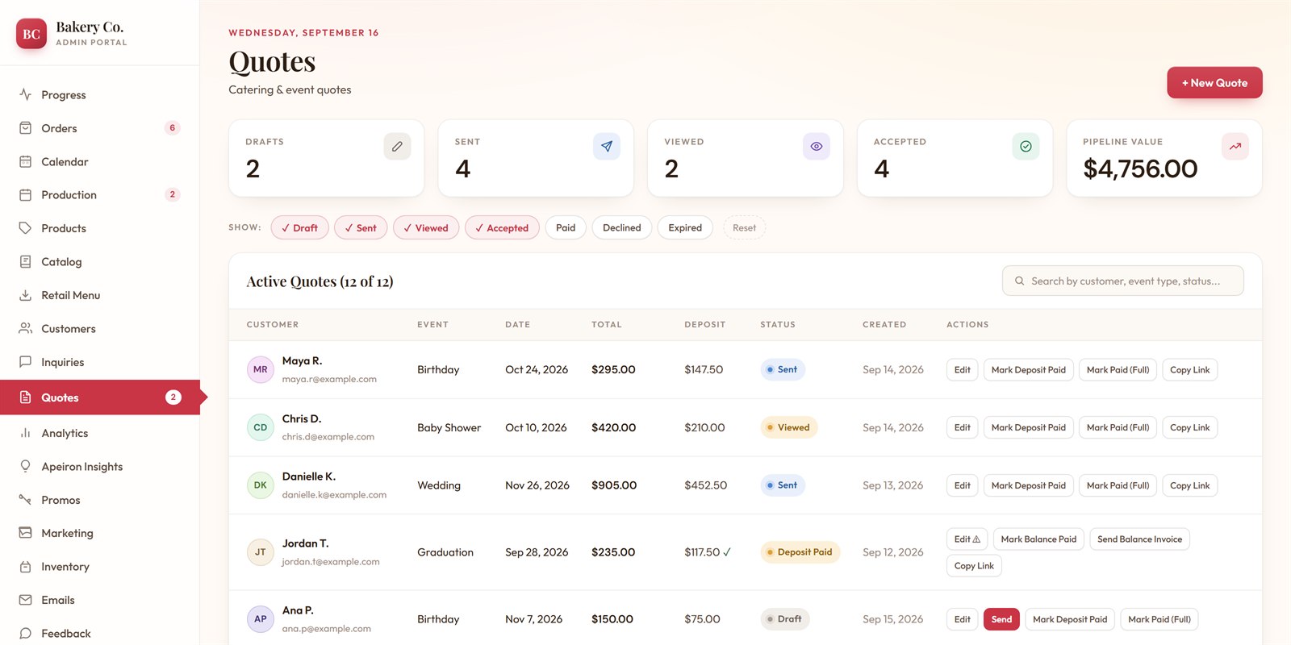
Task: Open Orders in the sidebar
Action: click(x=99, y=128)
